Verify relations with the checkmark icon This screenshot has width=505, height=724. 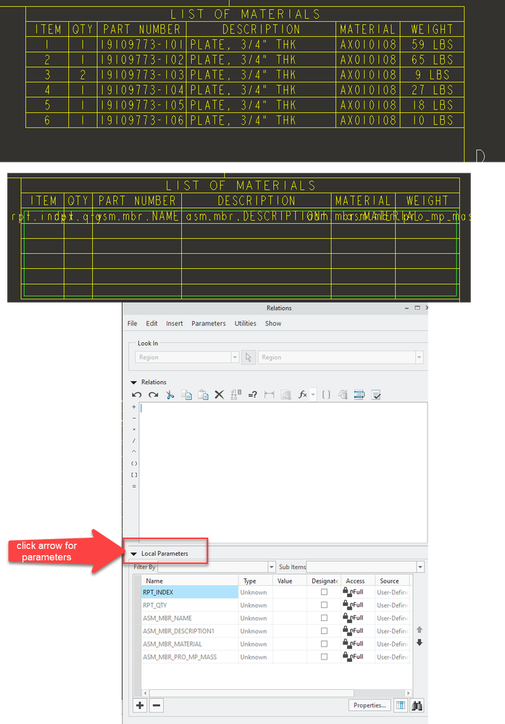pyautogui.click(x=376, y=395)
